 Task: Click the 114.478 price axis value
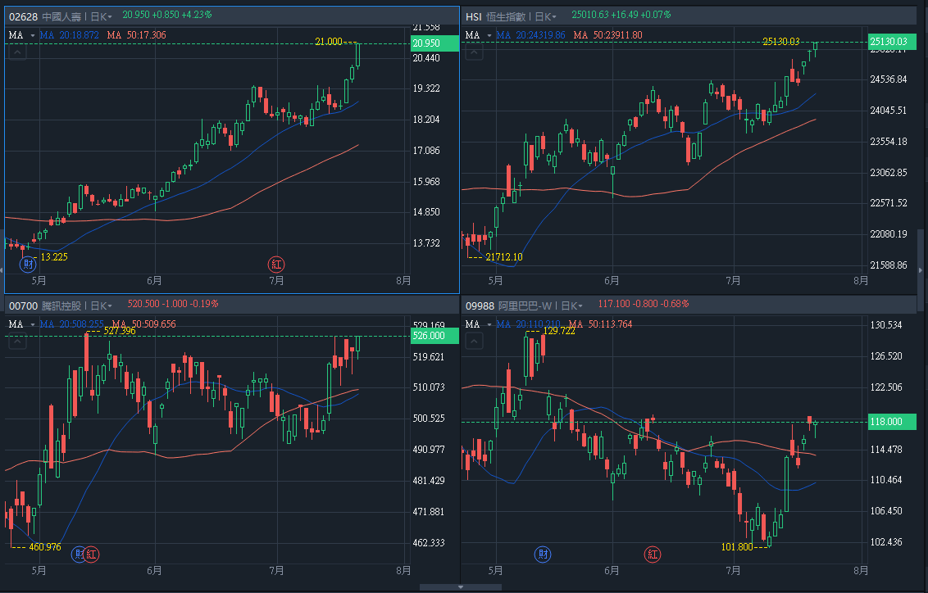pyautogui.click(x=886, y=450)
